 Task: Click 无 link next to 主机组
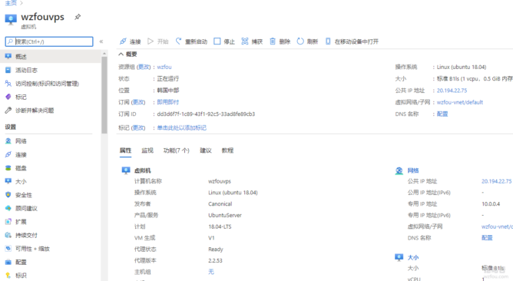click(x=211, y=272)
